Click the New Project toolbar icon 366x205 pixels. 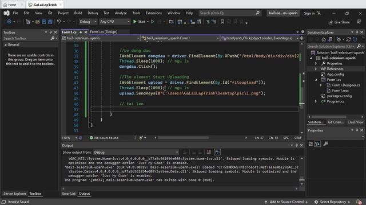28,22
